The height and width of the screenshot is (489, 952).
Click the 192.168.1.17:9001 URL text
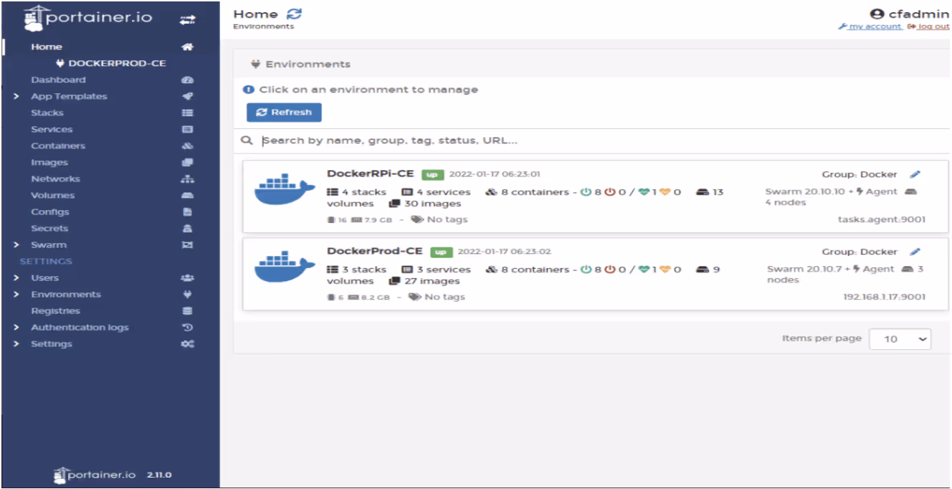[884, 297]
